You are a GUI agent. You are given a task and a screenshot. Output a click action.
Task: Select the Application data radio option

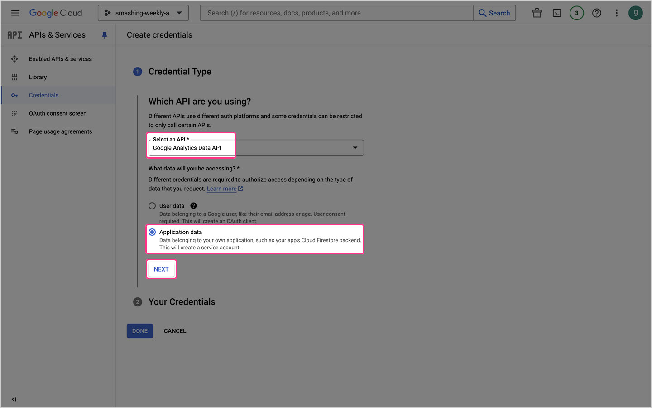click(152, 232)
